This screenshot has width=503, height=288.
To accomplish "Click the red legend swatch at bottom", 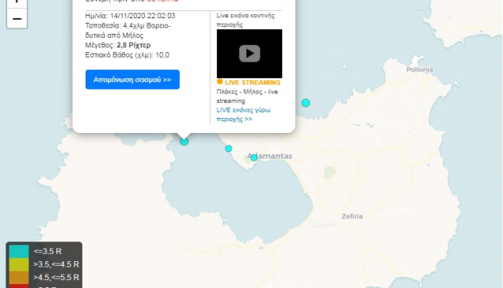I will pos(19,286).
